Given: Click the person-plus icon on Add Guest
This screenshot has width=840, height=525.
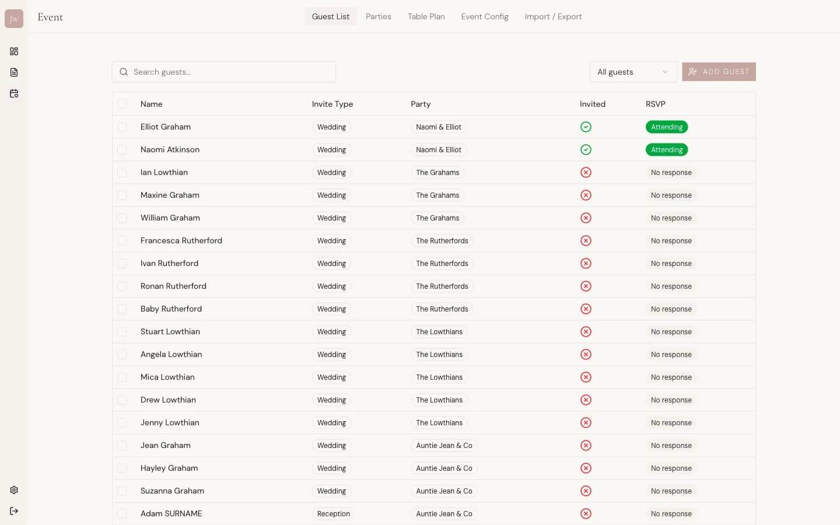Looking at the screenshot, I should 692,72.
